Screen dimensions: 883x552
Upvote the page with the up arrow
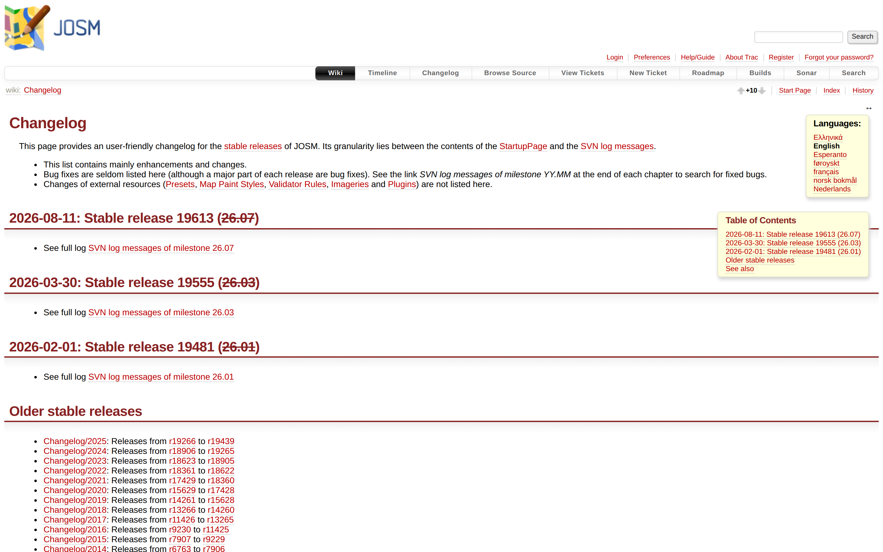point(740,91)
